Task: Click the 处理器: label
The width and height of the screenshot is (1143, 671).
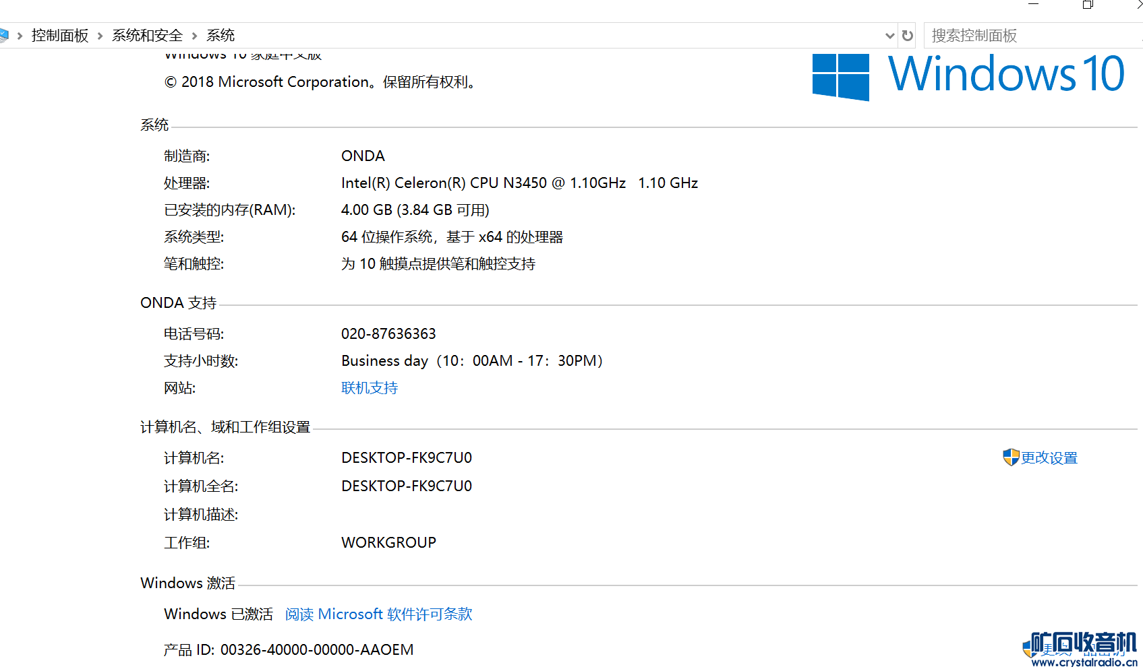Action: [187, 183]
